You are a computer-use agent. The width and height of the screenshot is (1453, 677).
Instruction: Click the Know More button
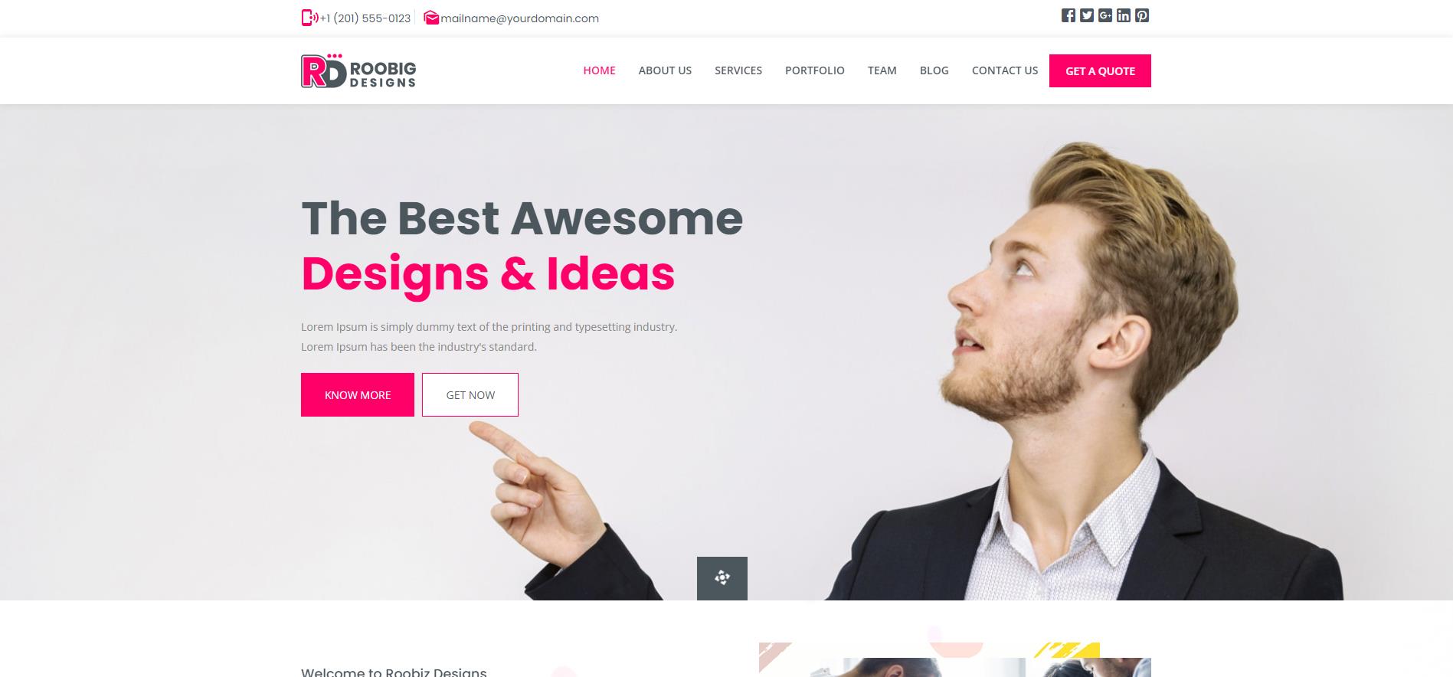click(358, 394)
